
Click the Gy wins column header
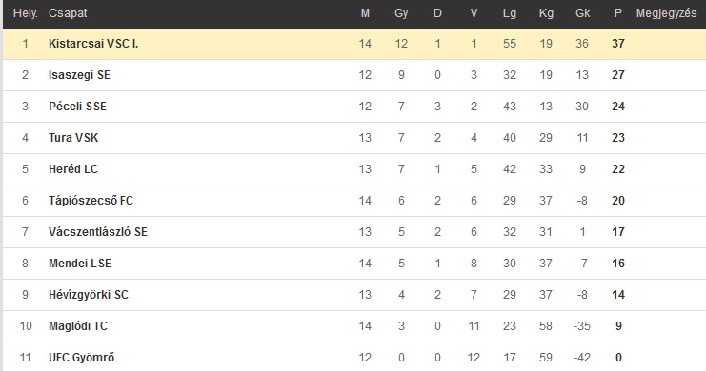[401, 13]
